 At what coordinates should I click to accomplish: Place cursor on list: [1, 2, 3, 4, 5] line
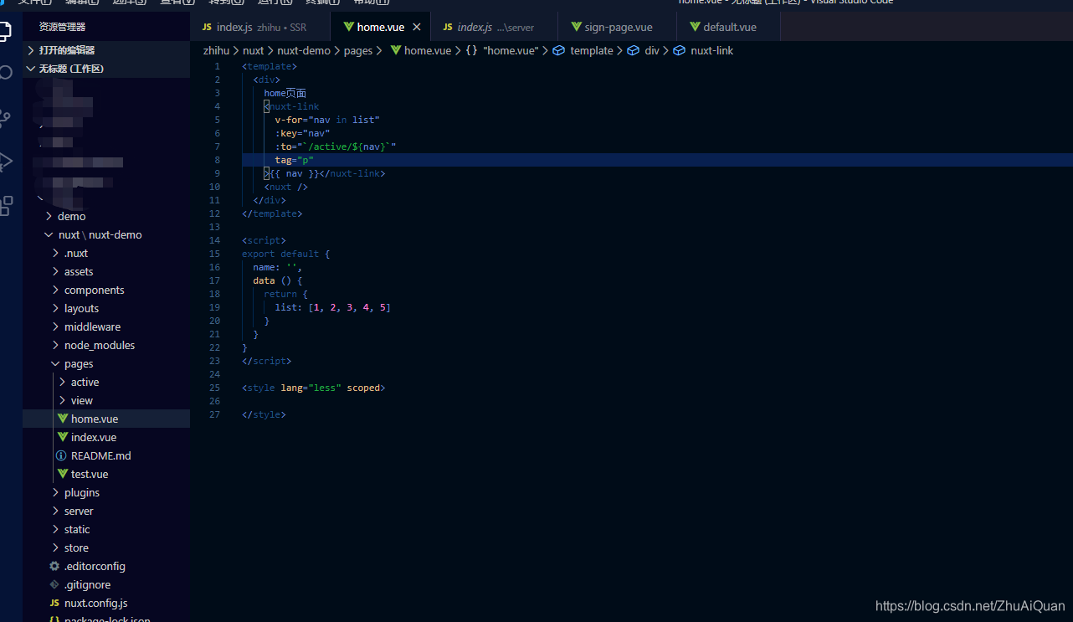(x=333, y=307)
